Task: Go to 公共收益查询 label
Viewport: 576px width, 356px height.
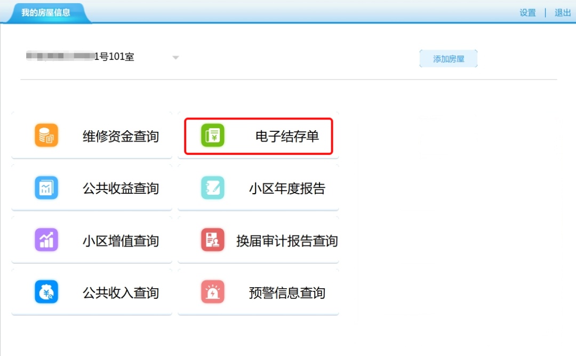Action: pyautogui.click(x=121, y=188)
